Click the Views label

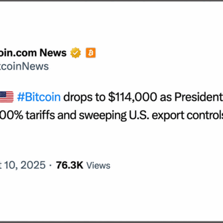pos(98,166)
